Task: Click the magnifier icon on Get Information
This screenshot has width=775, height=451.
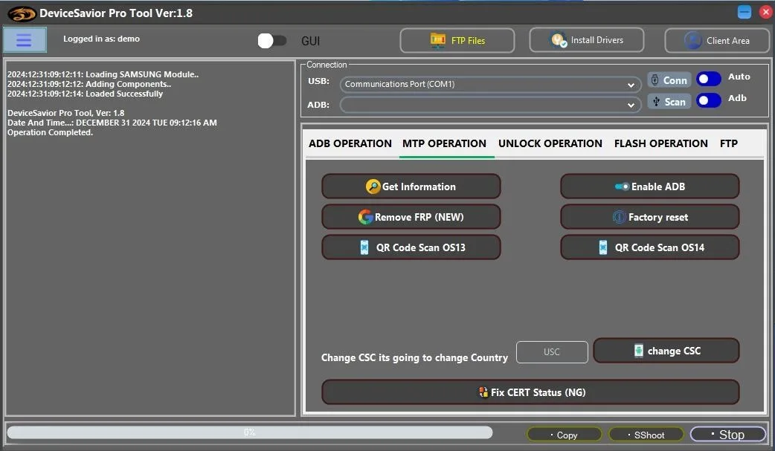Action: coord(373,186)
